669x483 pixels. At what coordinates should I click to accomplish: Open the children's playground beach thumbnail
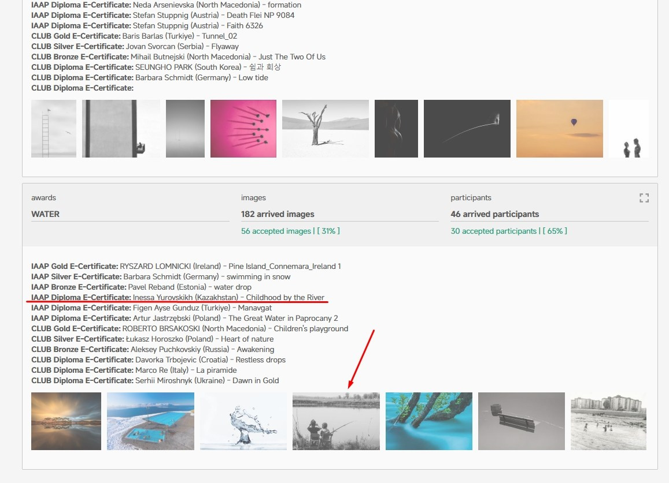(608, 421)
